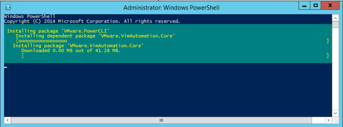Click the horizontal scrollbar left arrow
This screenshot has width=343, height=127.
pyautogui.click(x=7, y=120)
